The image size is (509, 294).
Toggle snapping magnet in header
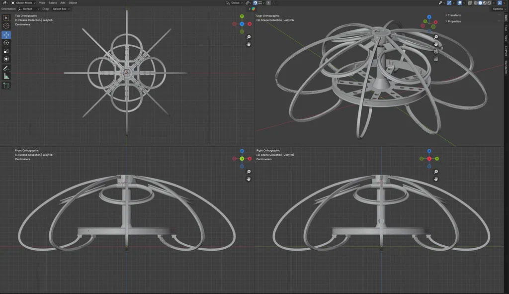click(x=255, y=3)
